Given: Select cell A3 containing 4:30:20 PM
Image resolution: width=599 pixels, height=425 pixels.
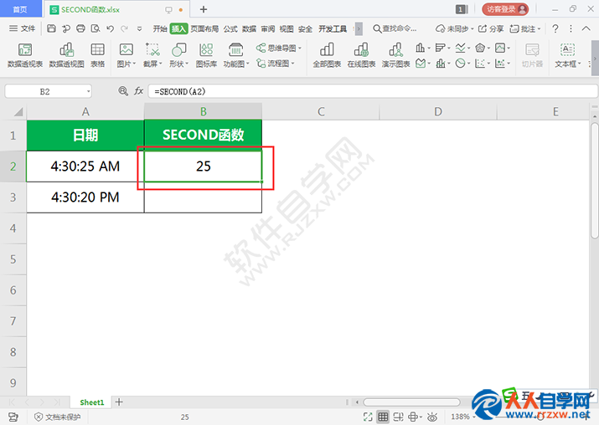Looking at the screenshot, I should tap(85, 197).
